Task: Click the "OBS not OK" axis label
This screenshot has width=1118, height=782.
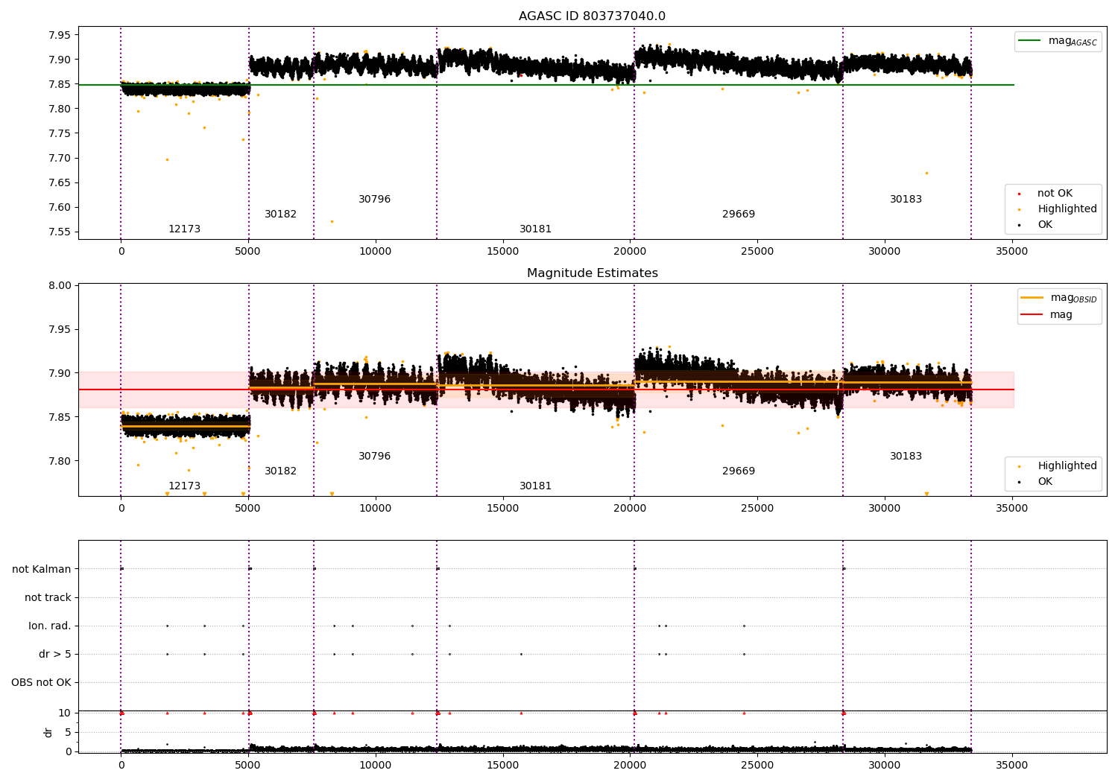Action: pyautogui.click(x=41, y=682)
